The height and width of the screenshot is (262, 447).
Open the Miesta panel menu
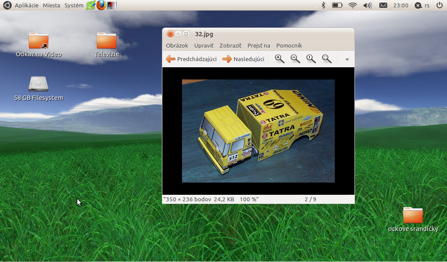click(52, 5)
